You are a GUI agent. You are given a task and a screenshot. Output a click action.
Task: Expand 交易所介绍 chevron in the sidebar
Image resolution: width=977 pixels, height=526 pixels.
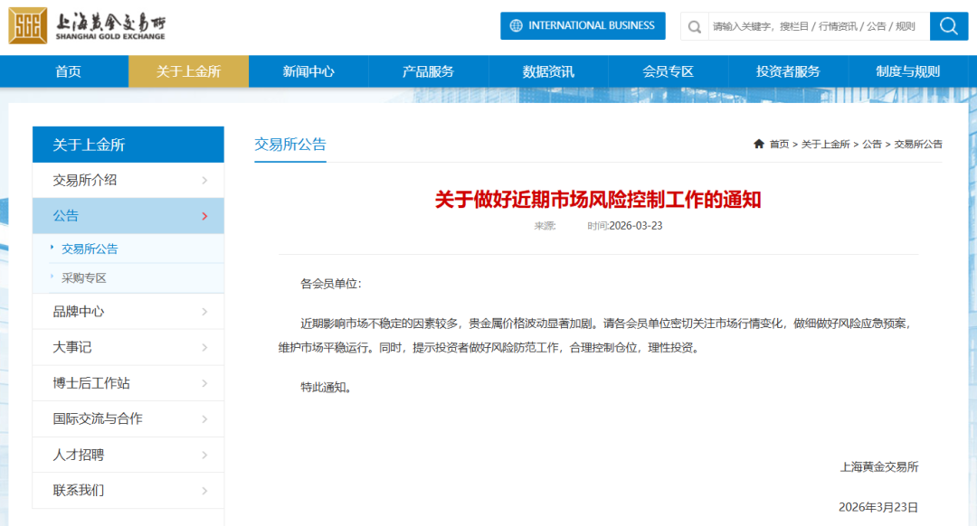(x=205, y=181)
